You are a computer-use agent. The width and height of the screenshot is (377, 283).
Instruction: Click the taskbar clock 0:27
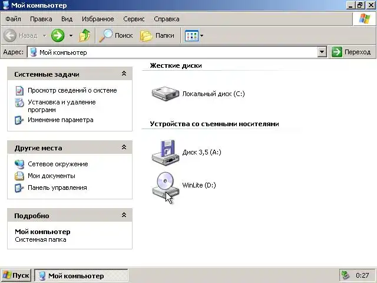(x=362, y=275)
